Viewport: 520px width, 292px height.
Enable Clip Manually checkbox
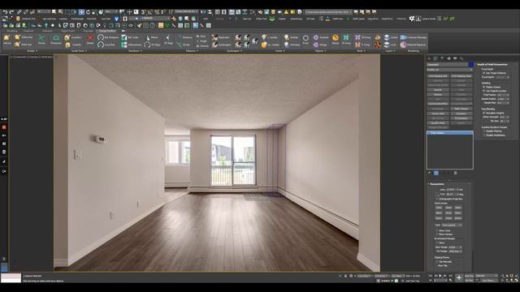(437, 261)
